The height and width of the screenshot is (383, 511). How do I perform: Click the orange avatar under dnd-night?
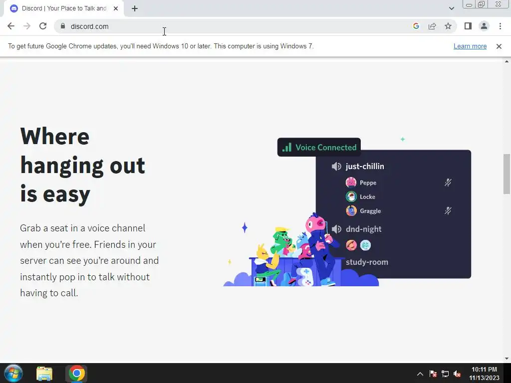point(351,245)
